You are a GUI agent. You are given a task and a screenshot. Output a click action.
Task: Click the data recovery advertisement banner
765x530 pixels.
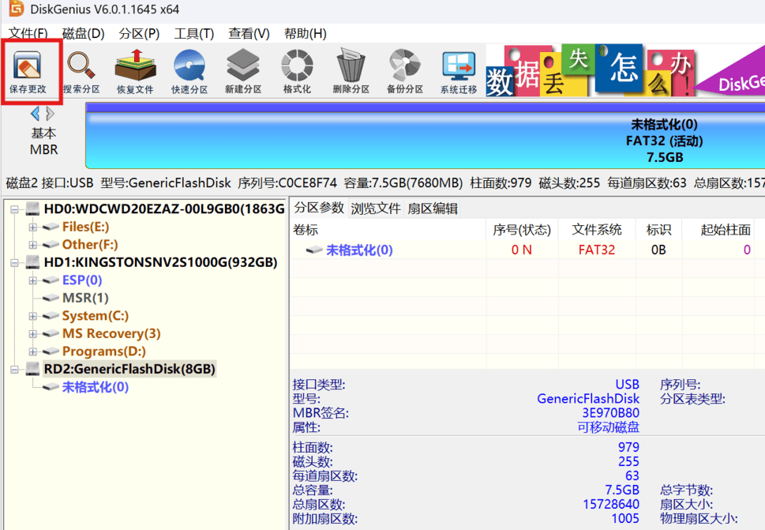coord(625,71)
